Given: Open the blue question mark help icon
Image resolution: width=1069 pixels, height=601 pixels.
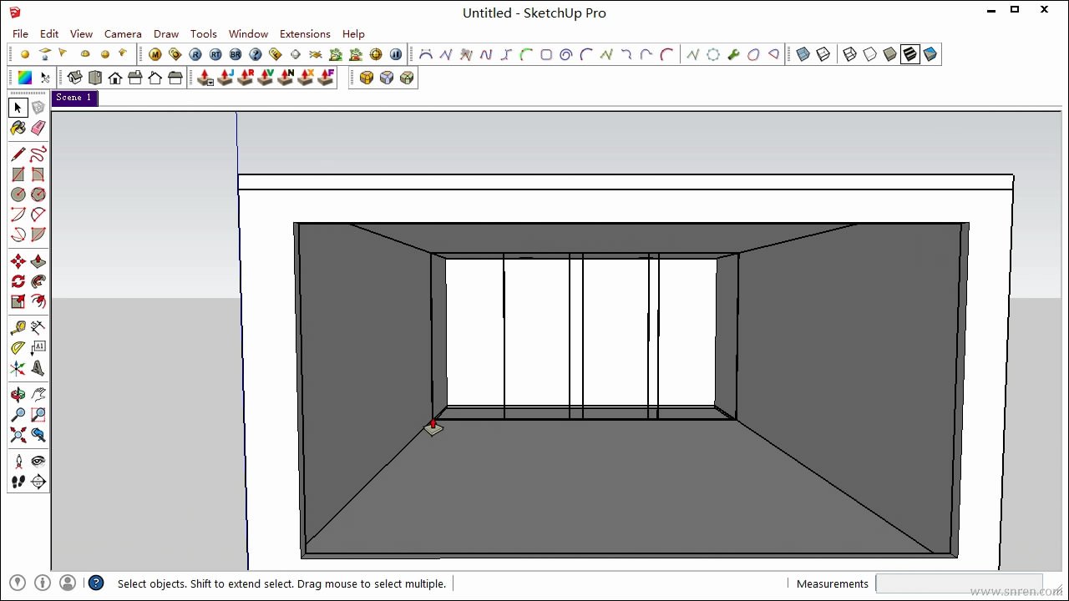Looking at the screenshot, I should [256, 54].
